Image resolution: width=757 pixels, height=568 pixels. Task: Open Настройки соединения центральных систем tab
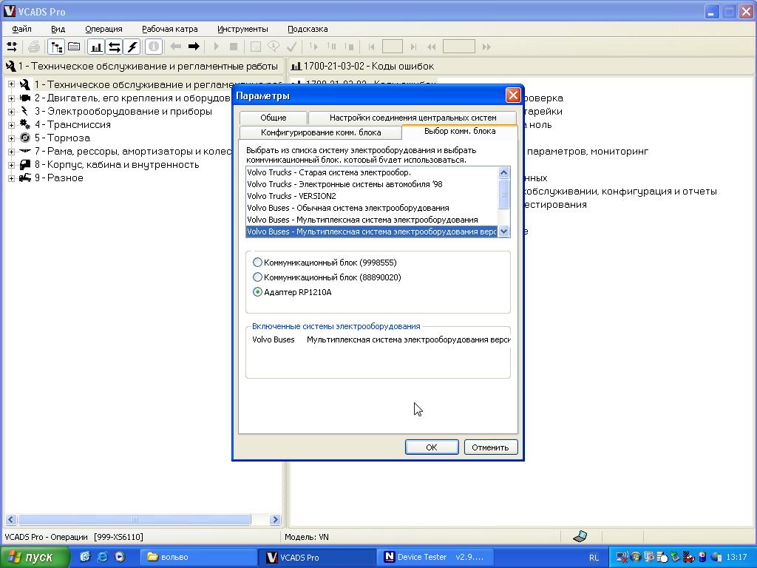pyautogui.click(x=413, y=118)
